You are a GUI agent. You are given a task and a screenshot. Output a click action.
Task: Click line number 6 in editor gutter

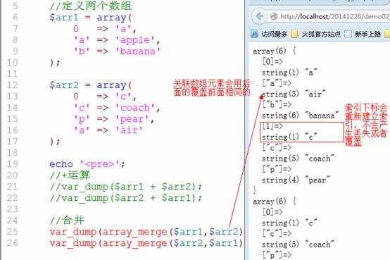click(x=15, y=17)
